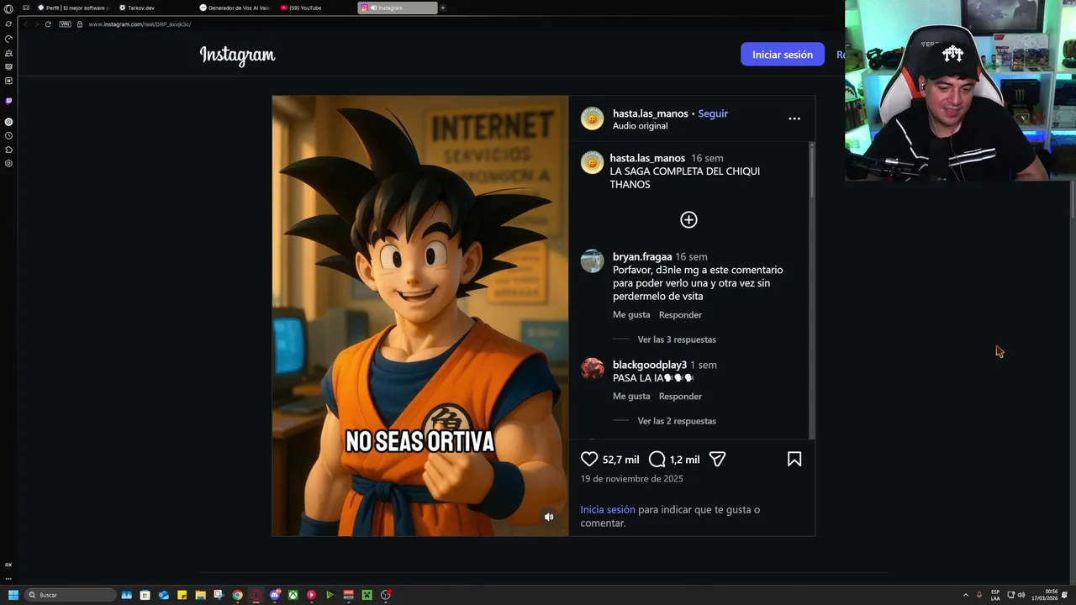Viewport: 1076px width, 605px height.
Task: Open Xbox app from the taskbar
Action: (293, 595)
